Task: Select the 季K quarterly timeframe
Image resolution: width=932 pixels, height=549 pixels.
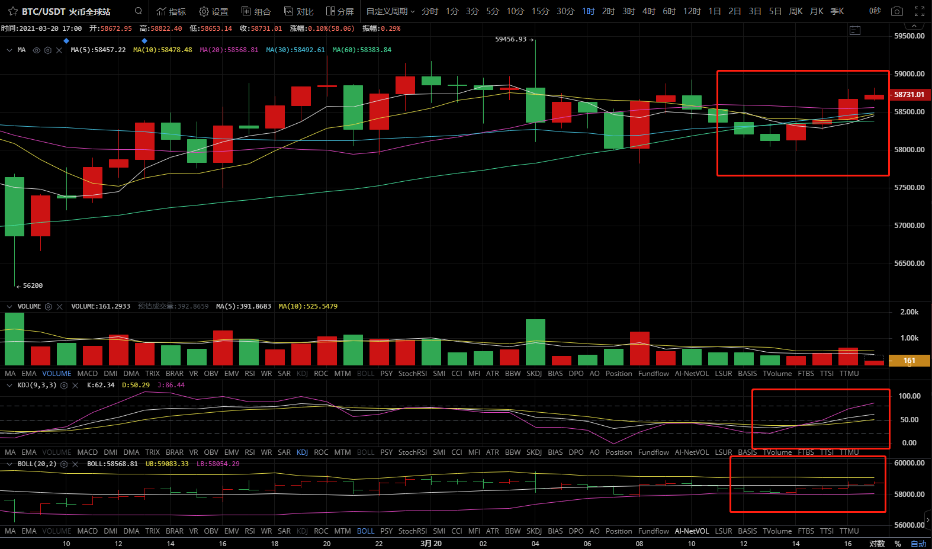Action: click(837, 11)
